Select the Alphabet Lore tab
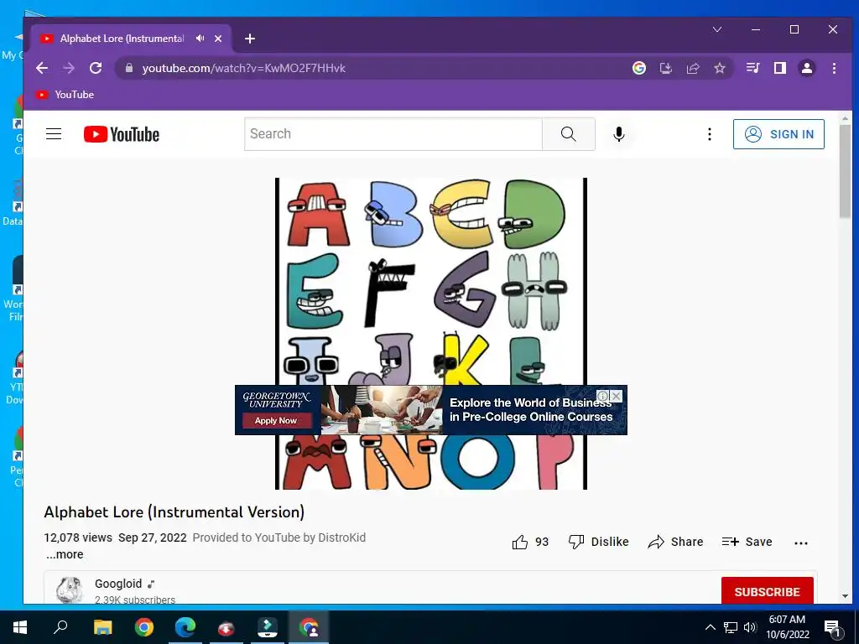Viewport: 859px width, 644px height. tap(122, 39)
